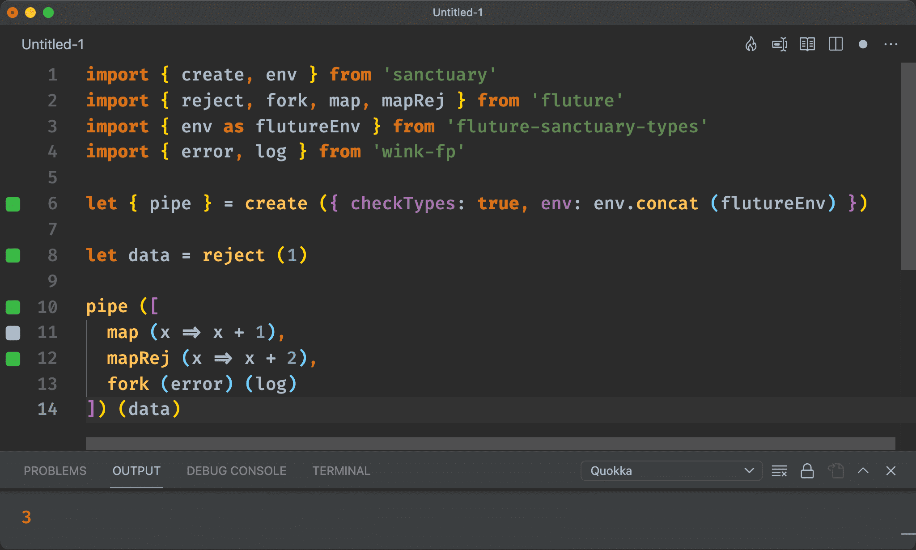Clear the output panel
The width and height of the screenshot is (916, 550).
coord(779,471)
